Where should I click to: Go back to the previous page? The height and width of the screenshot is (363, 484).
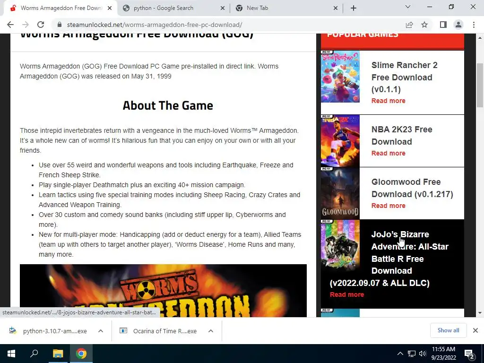coord(10,25)
